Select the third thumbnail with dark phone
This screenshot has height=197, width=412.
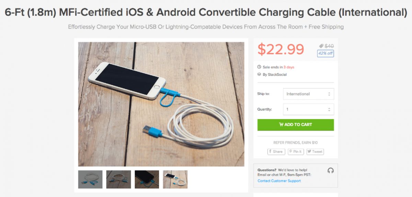147,179
